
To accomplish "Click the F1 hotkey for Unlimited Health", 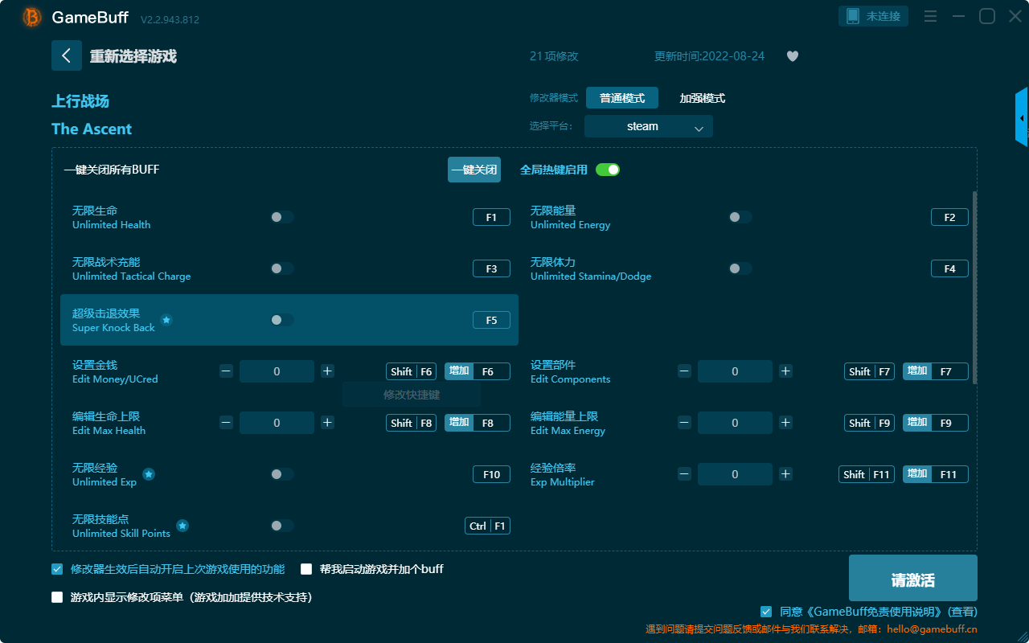I will (491, 217).
